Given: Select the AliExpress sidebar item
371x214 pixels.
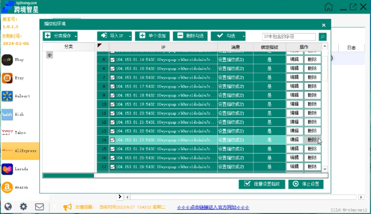Looking at the screenshot, I should tap(20, 151).
